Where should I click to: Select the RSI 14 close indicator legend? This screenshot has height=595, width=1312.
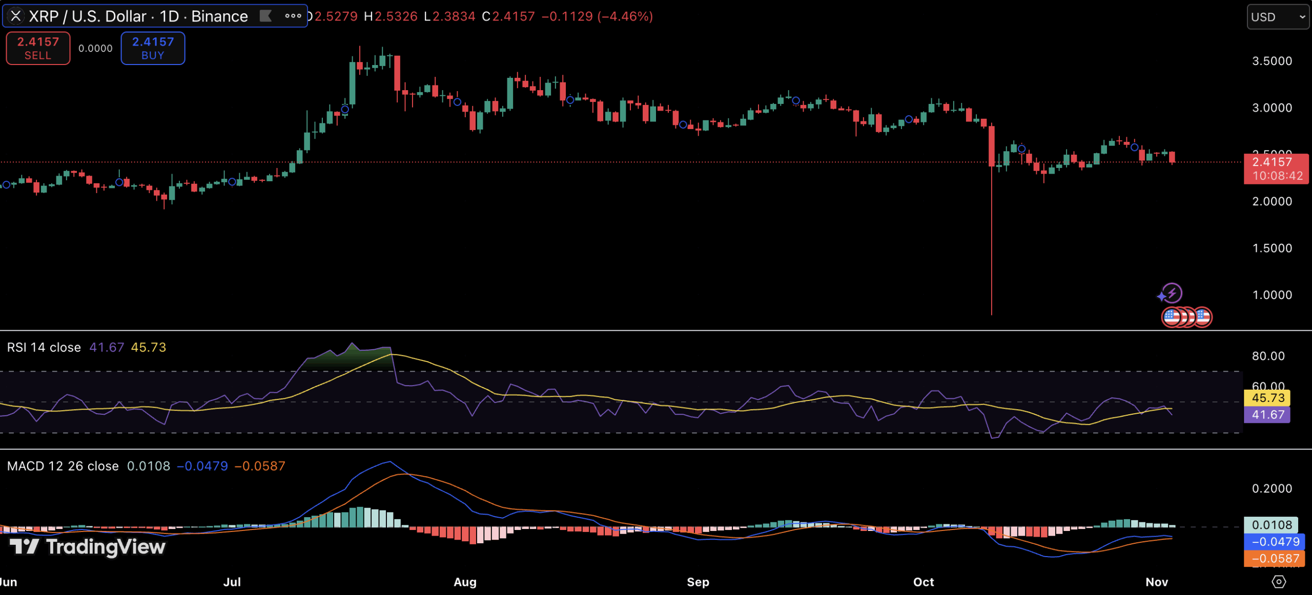tap(44, 347)
